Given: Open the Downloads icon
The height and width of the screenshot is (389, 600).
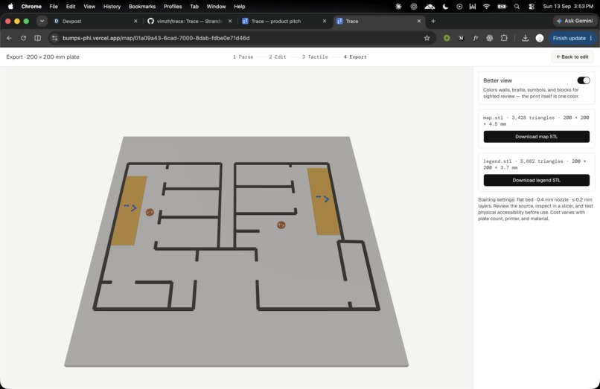Looking at the screenshot, I should (x=525, y=38).
